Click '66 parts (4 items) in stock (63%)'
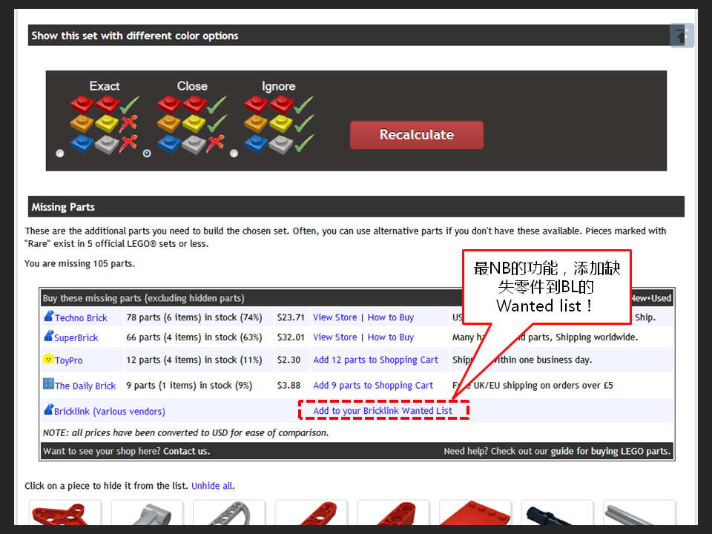The image size is (712, 534). click(x=194, y=337)
